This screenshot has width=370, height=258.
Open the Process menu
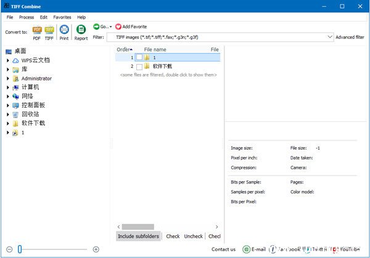(x=27, y=17)
